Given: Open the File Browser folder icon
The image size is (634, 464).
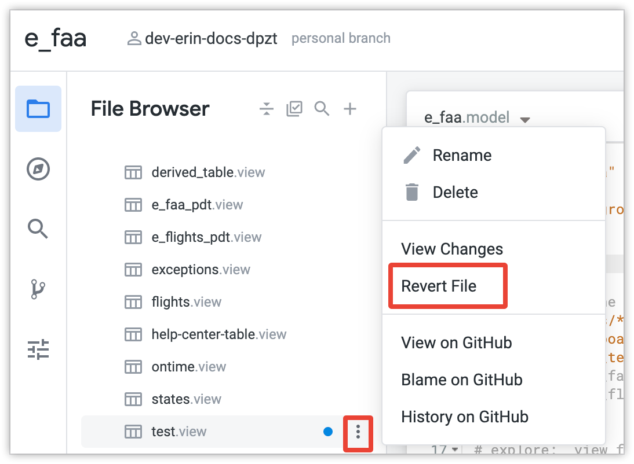Looking at the screenshot, I should click(38, 109).
